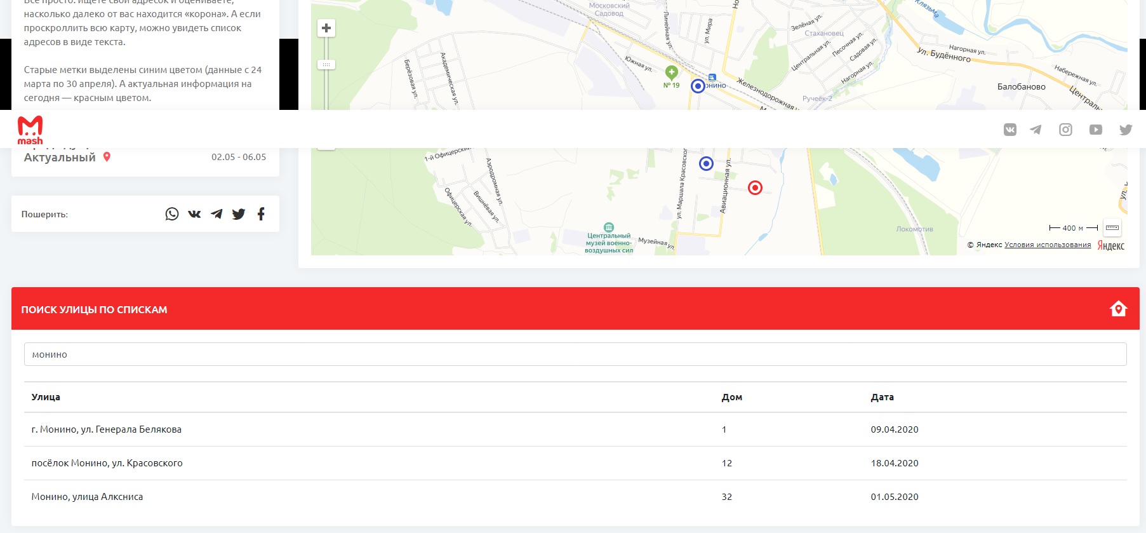Click the street search input field

coord(575,354)
